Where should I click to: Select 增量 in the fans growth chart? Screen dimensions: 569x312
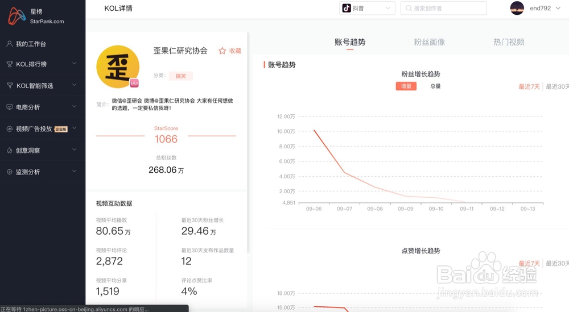[406, 86]
